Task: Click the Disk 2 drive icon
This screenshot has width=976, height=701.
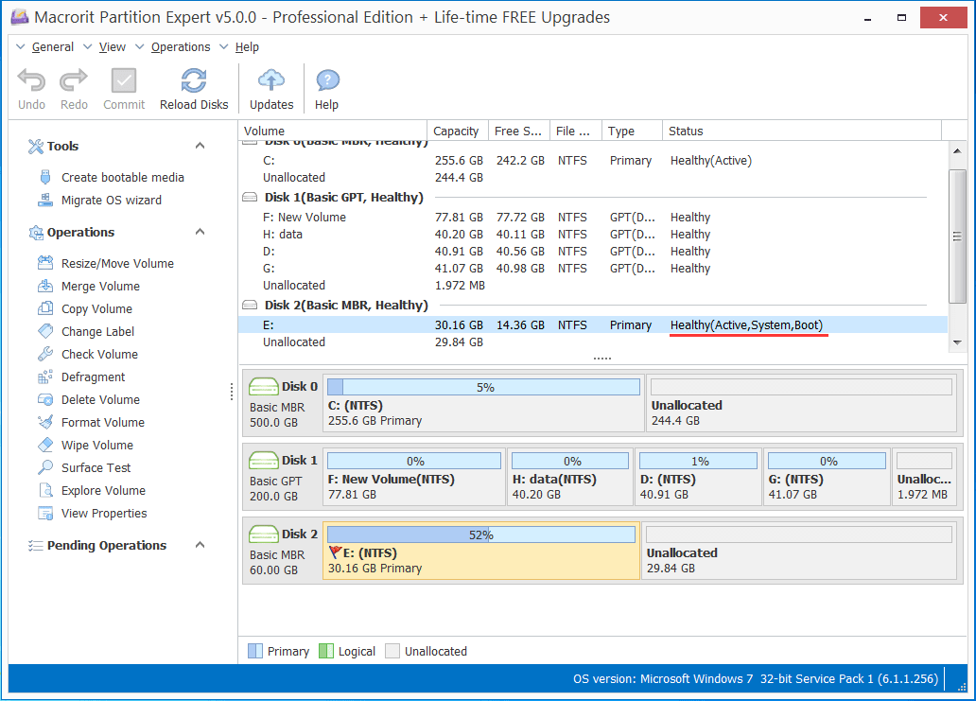Action: click(x=263, y=535)
